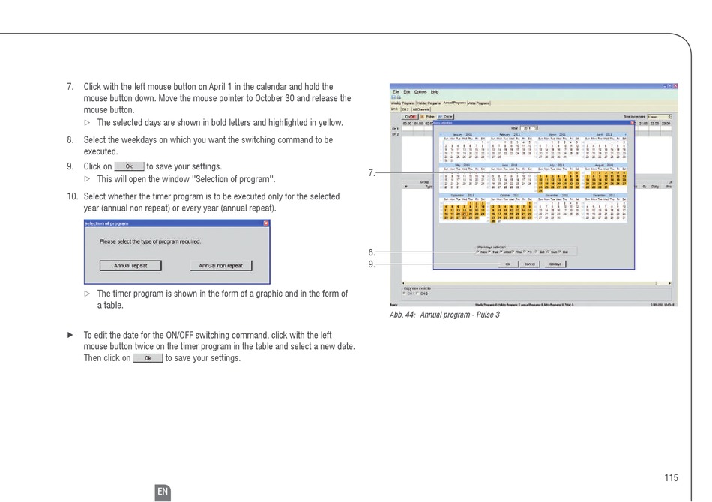This screenshot has width=712, height=502.
Task: Click the EN language tab at page bottom
Action: point(163,492)
